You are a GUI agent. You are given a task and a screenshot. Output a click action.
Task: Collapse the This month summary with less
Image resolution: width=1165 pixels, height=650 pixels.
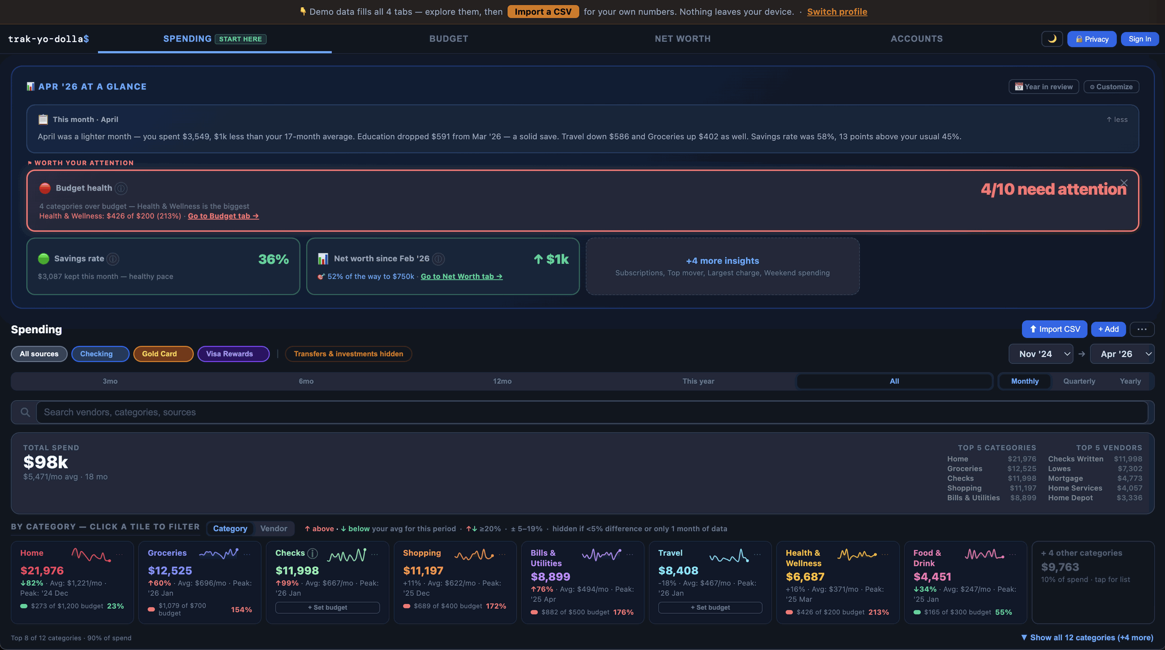click(1117, 119)
